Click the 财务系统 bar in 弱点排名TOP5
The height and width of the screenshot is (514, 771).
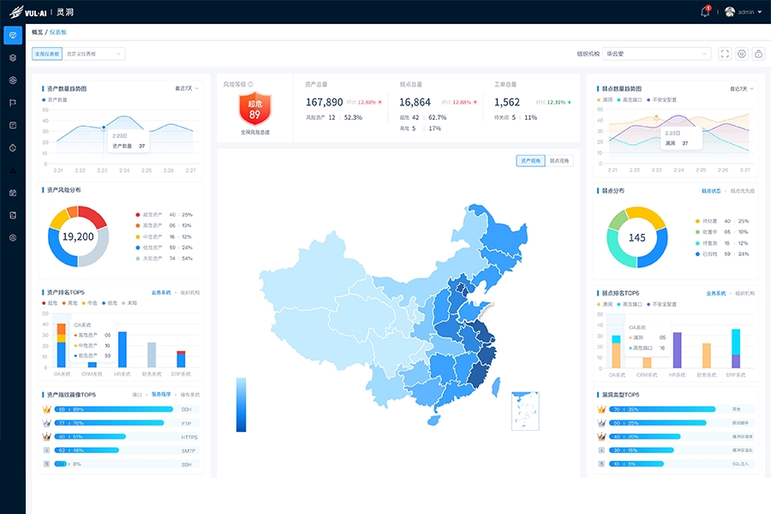point(707,356)
